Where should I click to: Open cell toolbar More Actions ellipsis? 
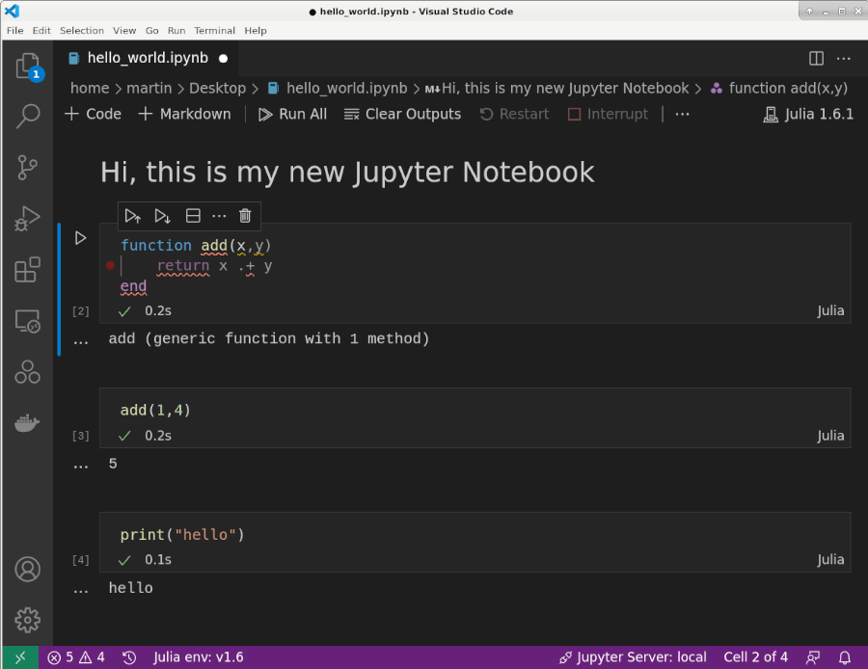pyautogui.click(x=219, y=216)
